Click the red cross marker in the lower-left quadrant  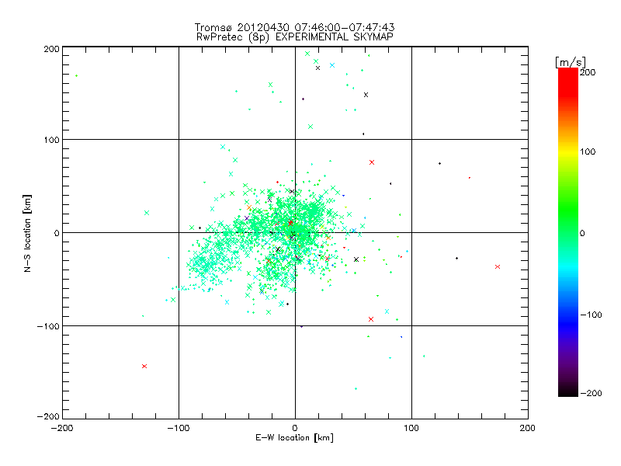144,366
